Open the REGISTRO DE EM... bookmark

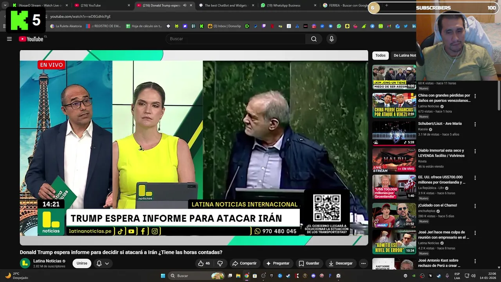click(x=103, y=26)
